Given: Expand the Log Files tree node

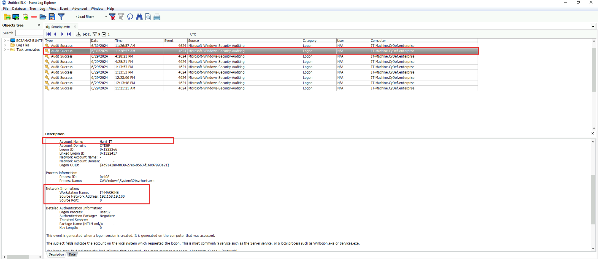Looking at the screenshot, I should (x=5, y=45).
